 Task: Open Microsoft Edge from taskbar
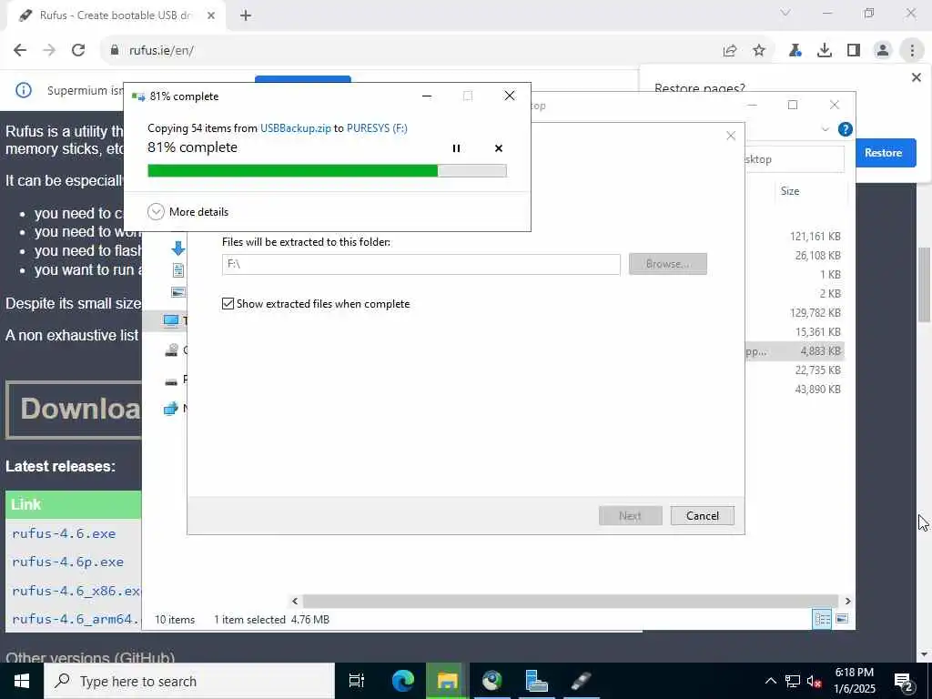tap(402, 681)
